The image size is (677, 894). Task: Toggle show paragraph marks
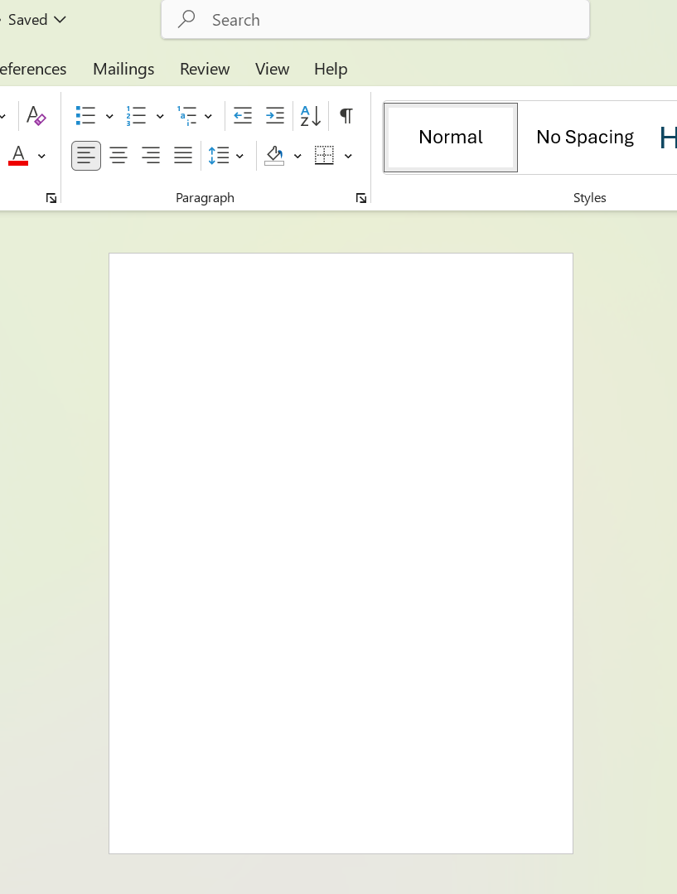[x=346, y=115]
